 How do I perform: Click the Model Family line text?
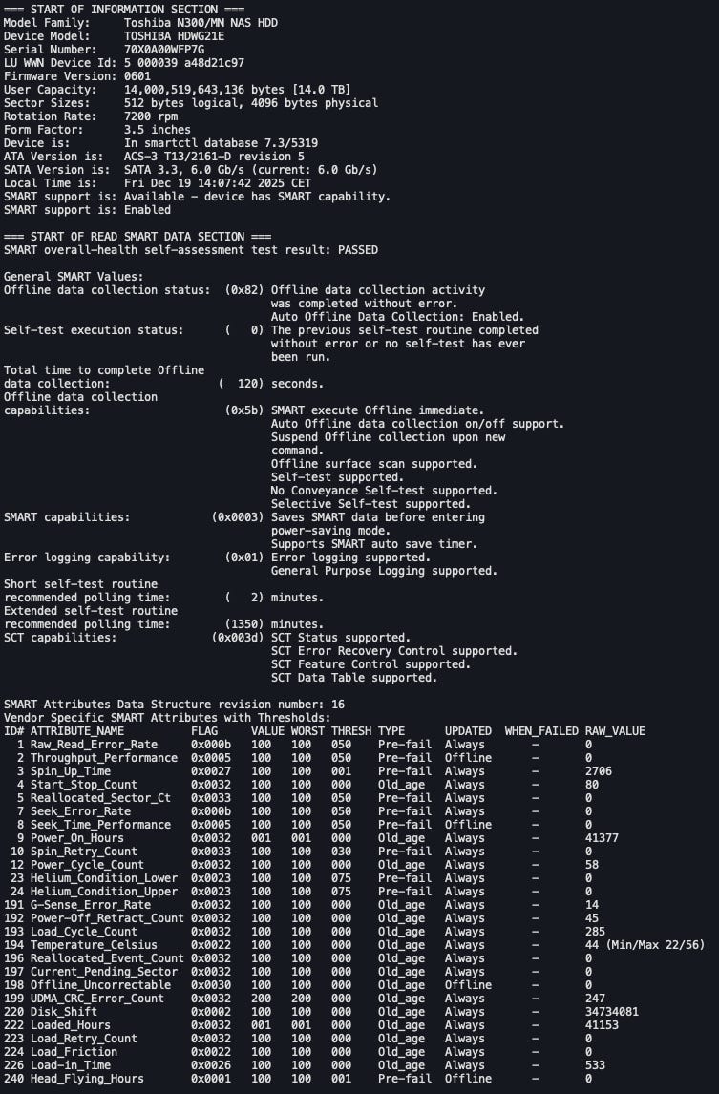coord(140,22)
